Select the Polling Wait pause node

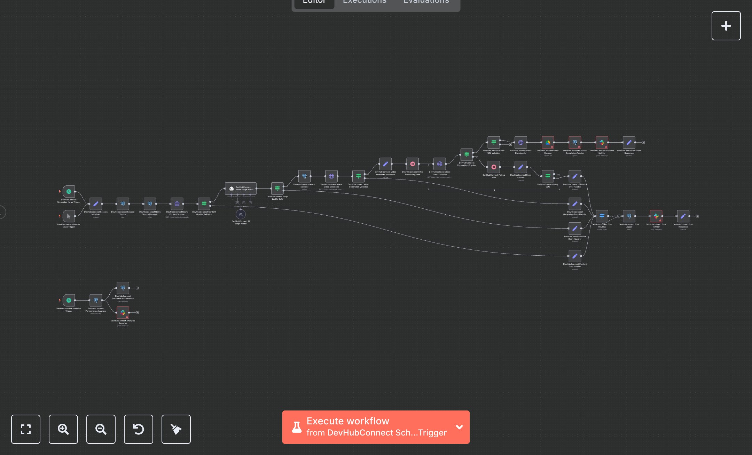pos(494,167)
